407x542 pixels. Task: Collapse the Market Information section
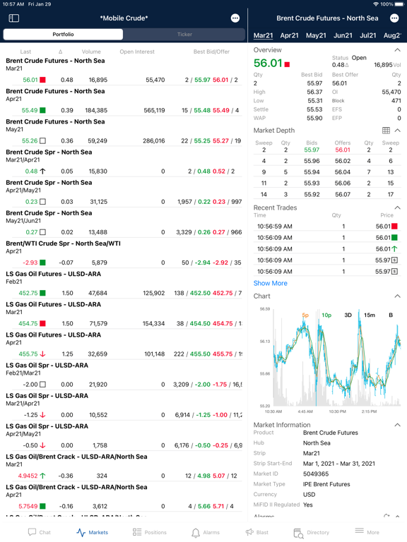397,425
